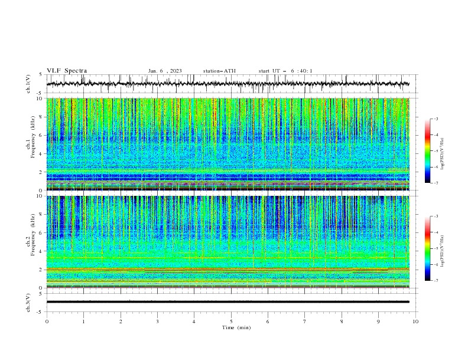The width and height of the screenshot is (468, 361).
Task: Click the "station=ATH" label
Action: coord(219,71)
